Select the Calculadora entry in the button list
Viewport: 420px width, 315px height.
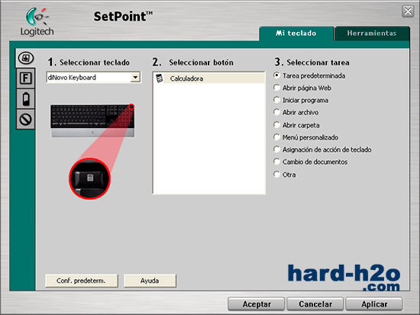(209, 79)
